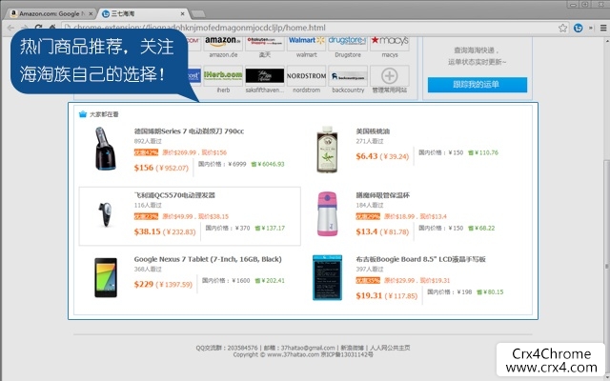This screenshot has width=610, height=381.
Task: Open the Chrome hamburger menu
Action: tap(603, 28)
